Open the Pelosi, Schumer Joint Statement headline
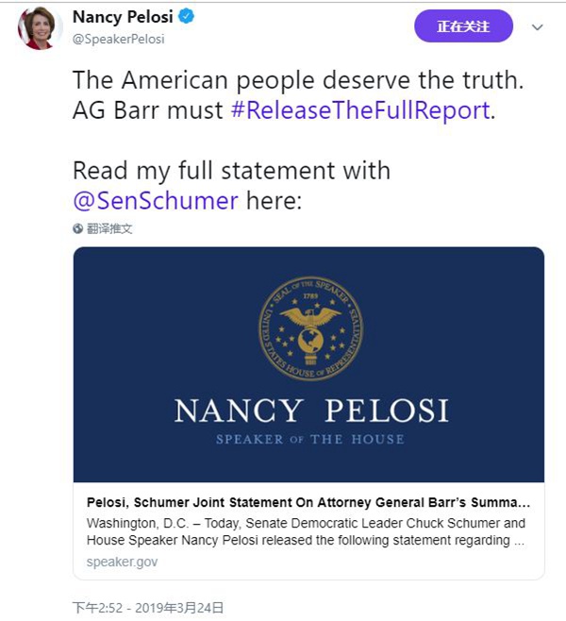This screenshot has height=621, width=566. tap(308, 502)
